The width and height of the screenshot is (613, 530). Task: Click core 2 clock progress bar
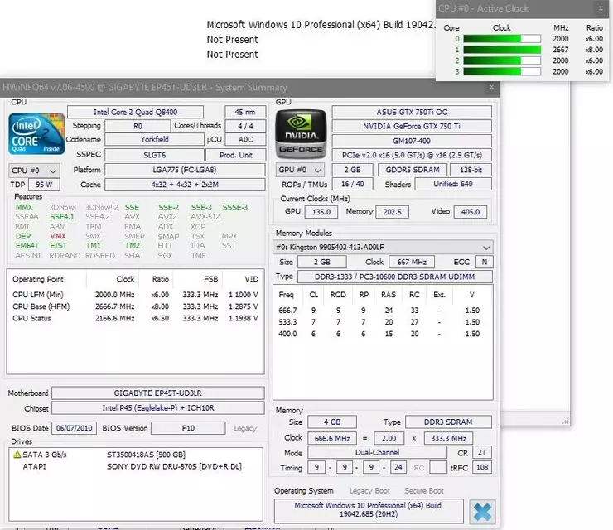(502, 60)
